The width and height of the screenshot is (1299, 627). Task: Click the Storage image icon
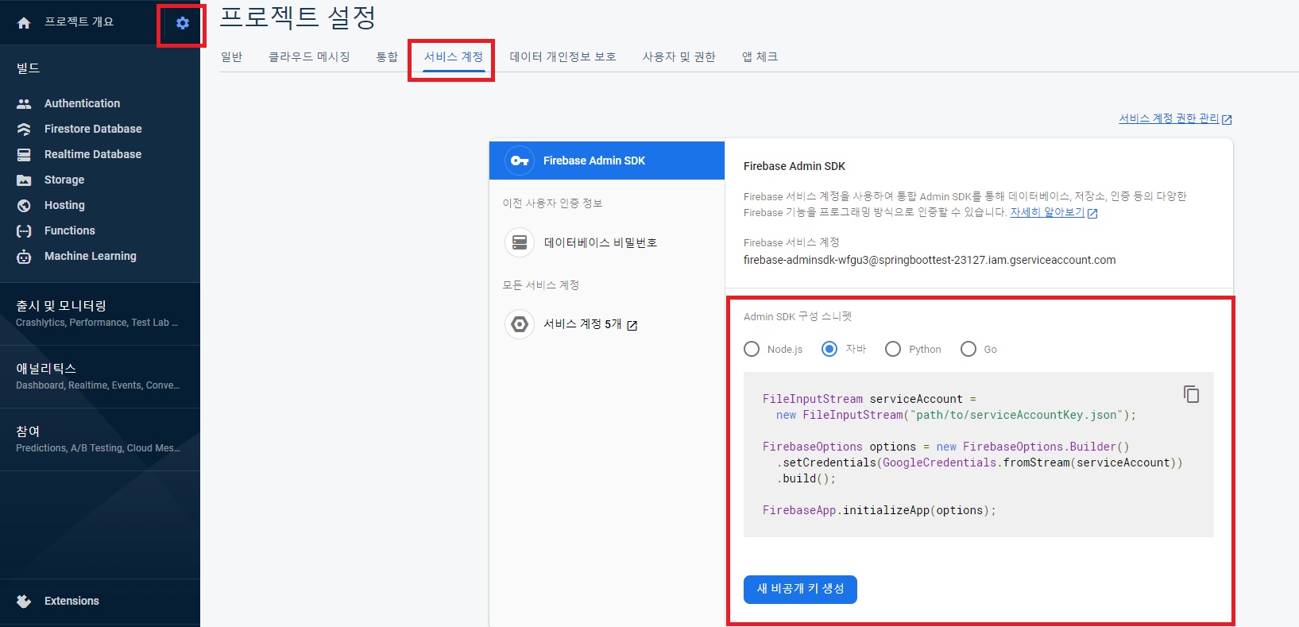(x=24, y=180)
